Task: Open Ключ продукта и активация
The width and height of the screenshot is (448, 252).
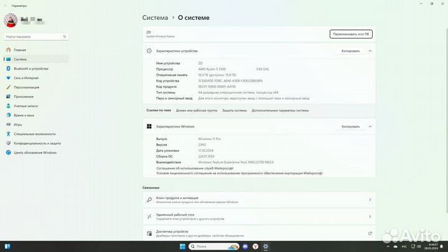Action: coord(259,200)
